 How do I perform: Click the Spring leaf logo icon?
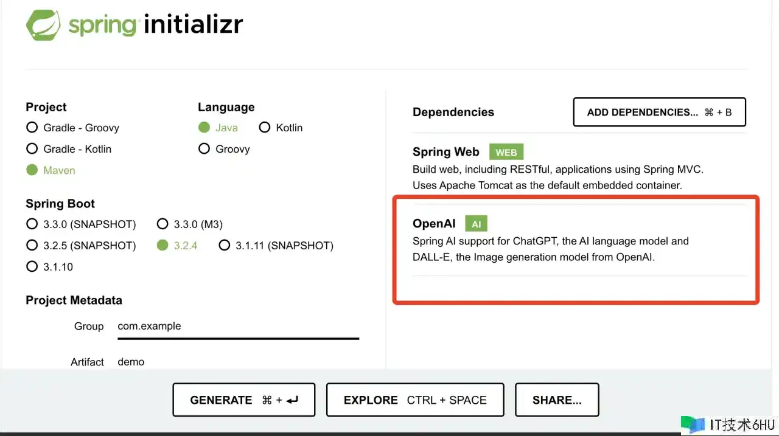[x=43, y=26]
